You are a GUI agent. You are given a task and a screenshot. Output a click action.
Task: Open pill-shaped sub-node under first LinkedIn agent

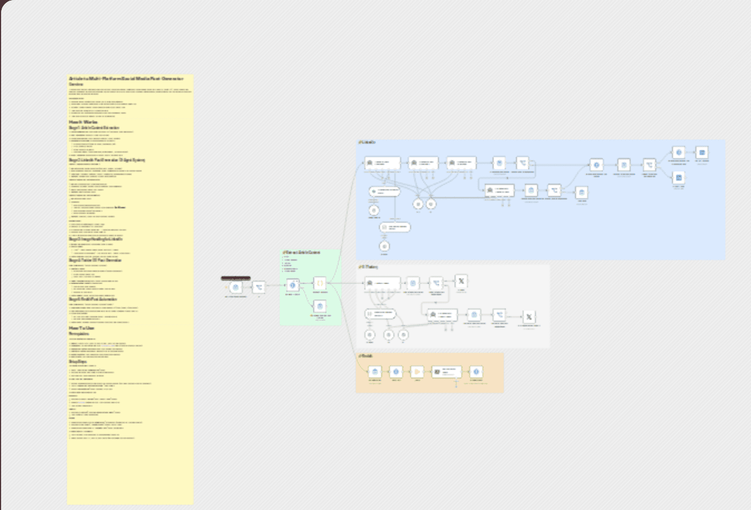385,192
